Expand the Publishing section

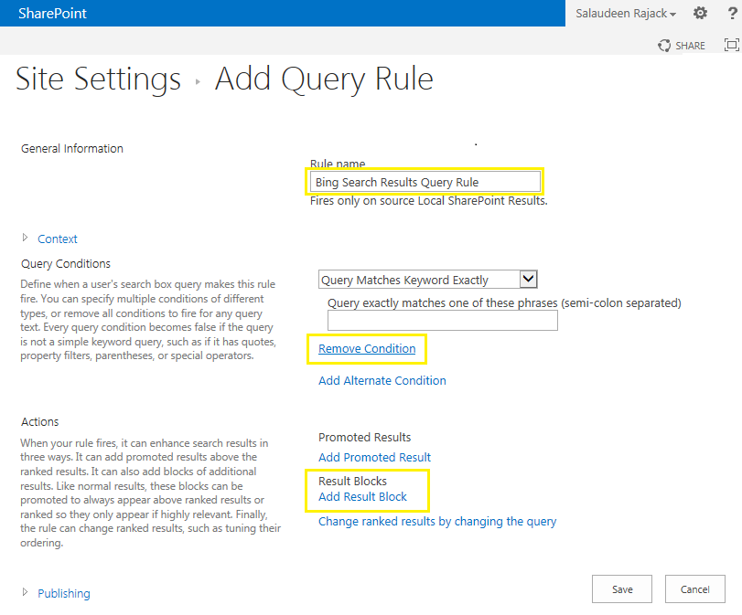62,592
